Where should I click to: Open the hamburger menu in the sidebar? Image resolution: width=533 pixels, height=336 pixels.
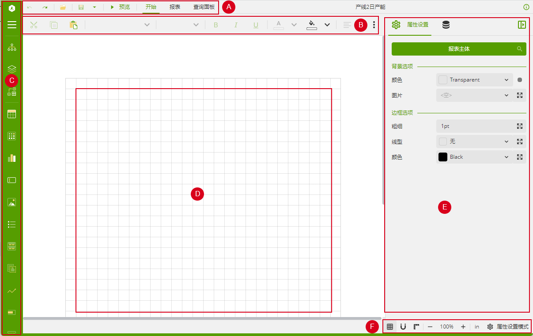12,25
